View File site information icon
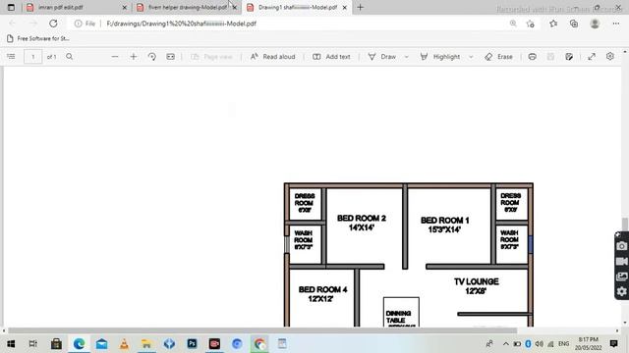The image size is (629, 353). [78, 24]
